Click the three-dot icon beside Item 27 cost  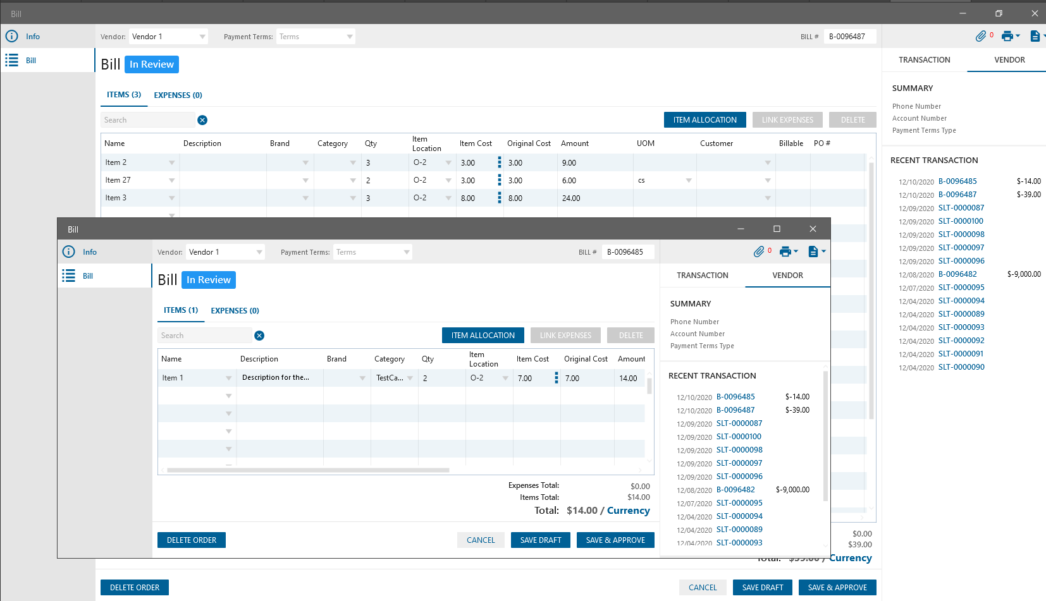500,180
